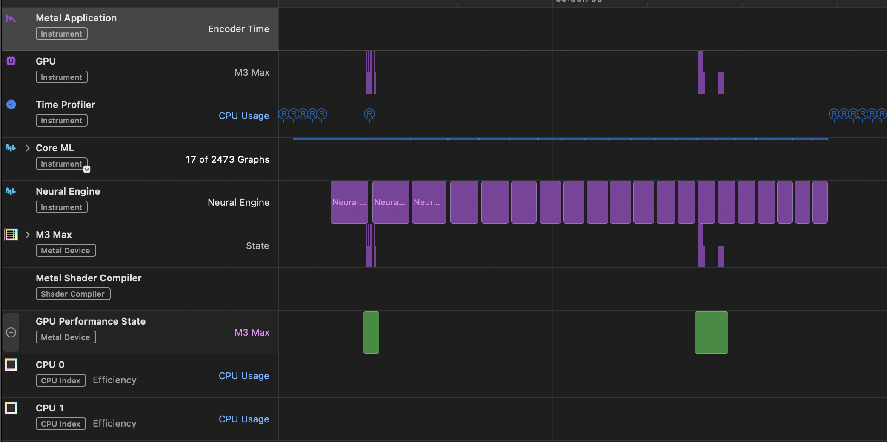
Task: Select the Metal Application track row
Action: click(x=140, y=29)
